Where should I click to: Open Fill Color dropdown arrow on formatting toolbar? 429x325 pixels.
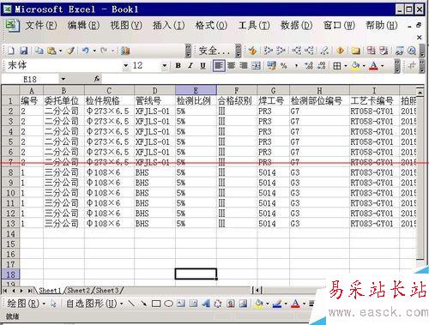point(364,66)
